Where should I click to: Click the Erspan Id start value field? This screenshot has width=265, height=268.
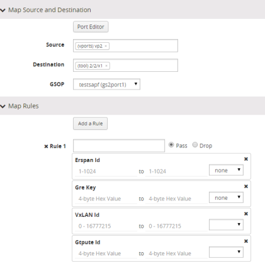[106, 172]
